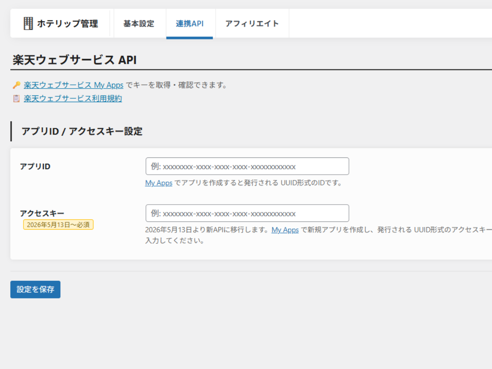Click inside the アプリID input field
This screenshot has height=369, width=492.
(x=246, y=166)
